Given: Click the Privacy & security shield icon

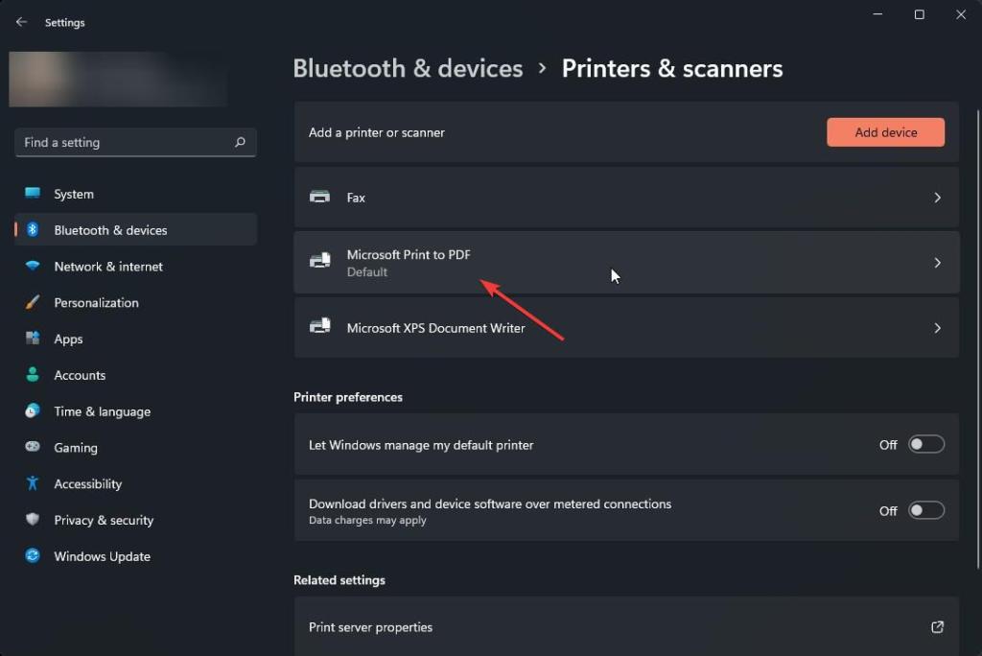Looking at the screenshot, I should coord(33,520).
